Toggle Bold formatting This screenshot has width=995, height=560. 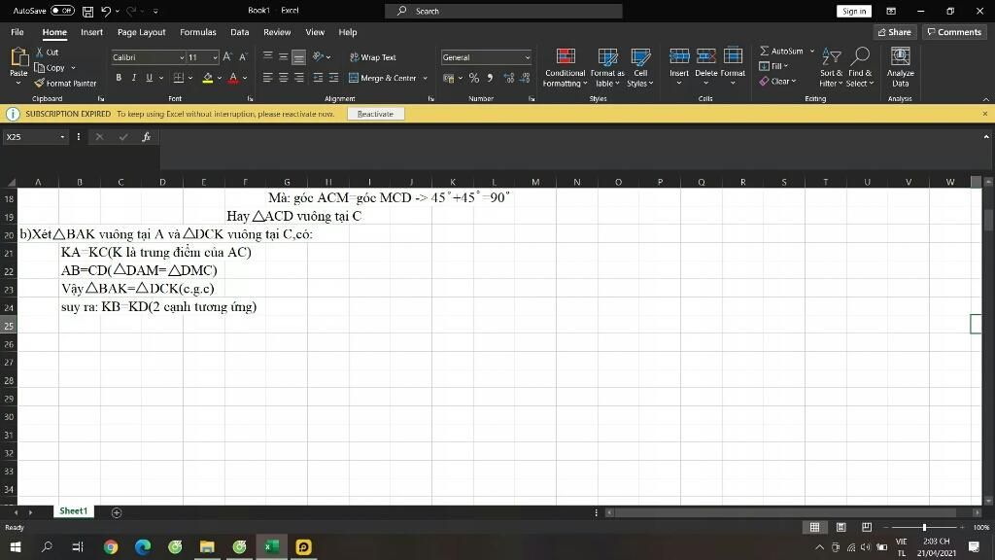point(119,78)
